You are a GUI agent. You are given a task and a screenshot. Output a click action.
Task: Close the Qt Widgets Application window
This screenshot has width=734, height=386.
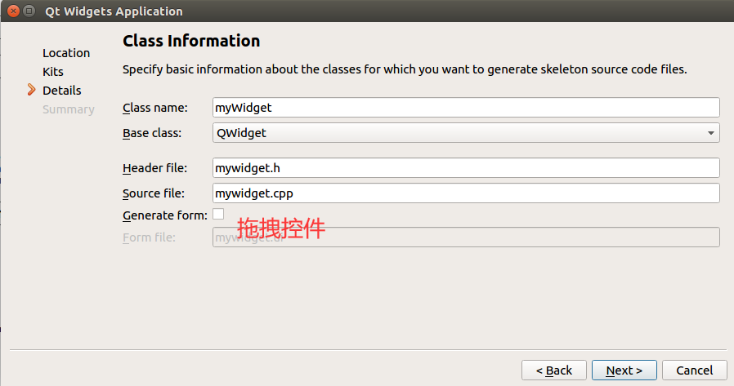point(14,11)
